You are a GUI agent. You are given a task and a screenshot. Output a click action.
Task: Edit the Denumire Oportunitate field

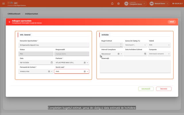pos(54,45)
